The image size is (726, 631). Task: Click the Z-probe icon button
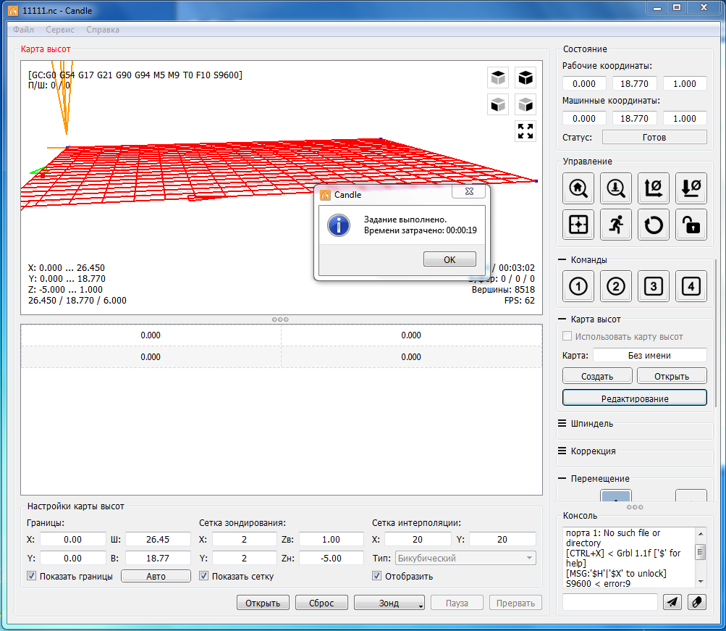coord(616,188)
